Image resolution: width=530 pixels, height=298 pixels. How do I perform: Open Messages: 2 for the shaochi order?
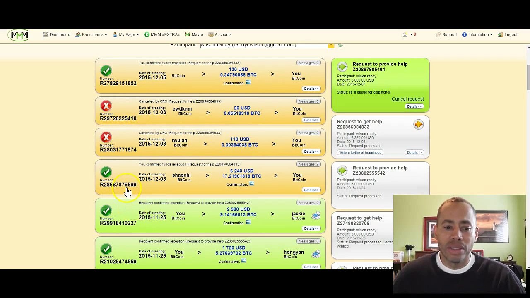pos(308,164)
